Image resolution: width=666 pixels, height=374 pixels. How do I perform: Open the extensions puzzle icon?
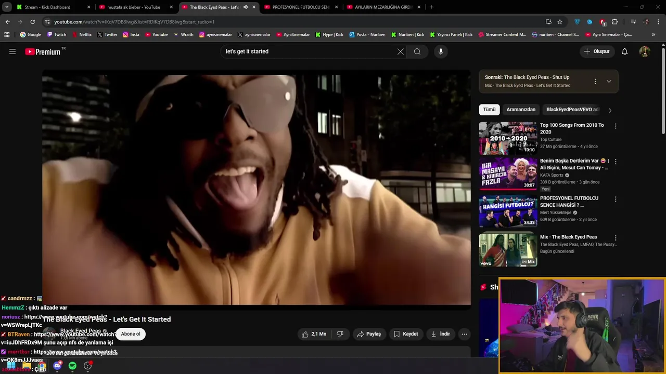click(615, 22)
